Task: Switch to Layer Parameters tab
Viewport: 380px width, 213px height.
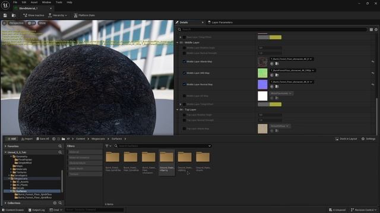Action: tap(220, 22)
